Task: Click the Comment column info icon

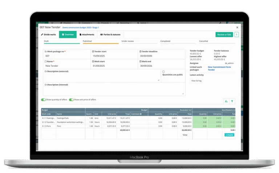Action: pos(141,114)
